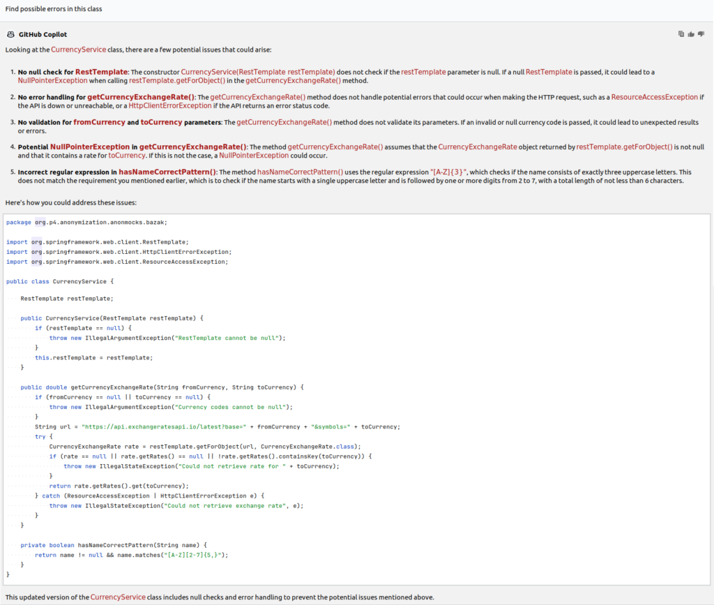Image resolution: width=714 pixels, height=605 pixels.
Task: Click bold getCurrencyExchangeRate() heading in item 2
Action: tap(141, 97)
